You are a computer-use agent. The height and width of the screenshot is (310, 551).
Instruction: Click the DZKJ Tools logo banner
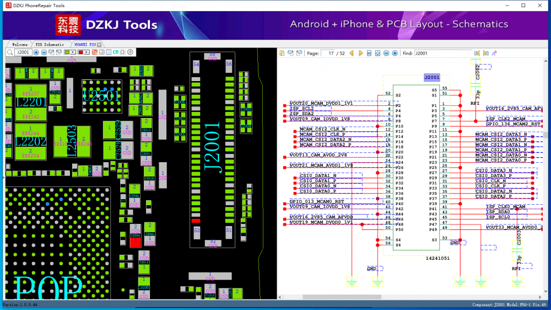[106, 25]
